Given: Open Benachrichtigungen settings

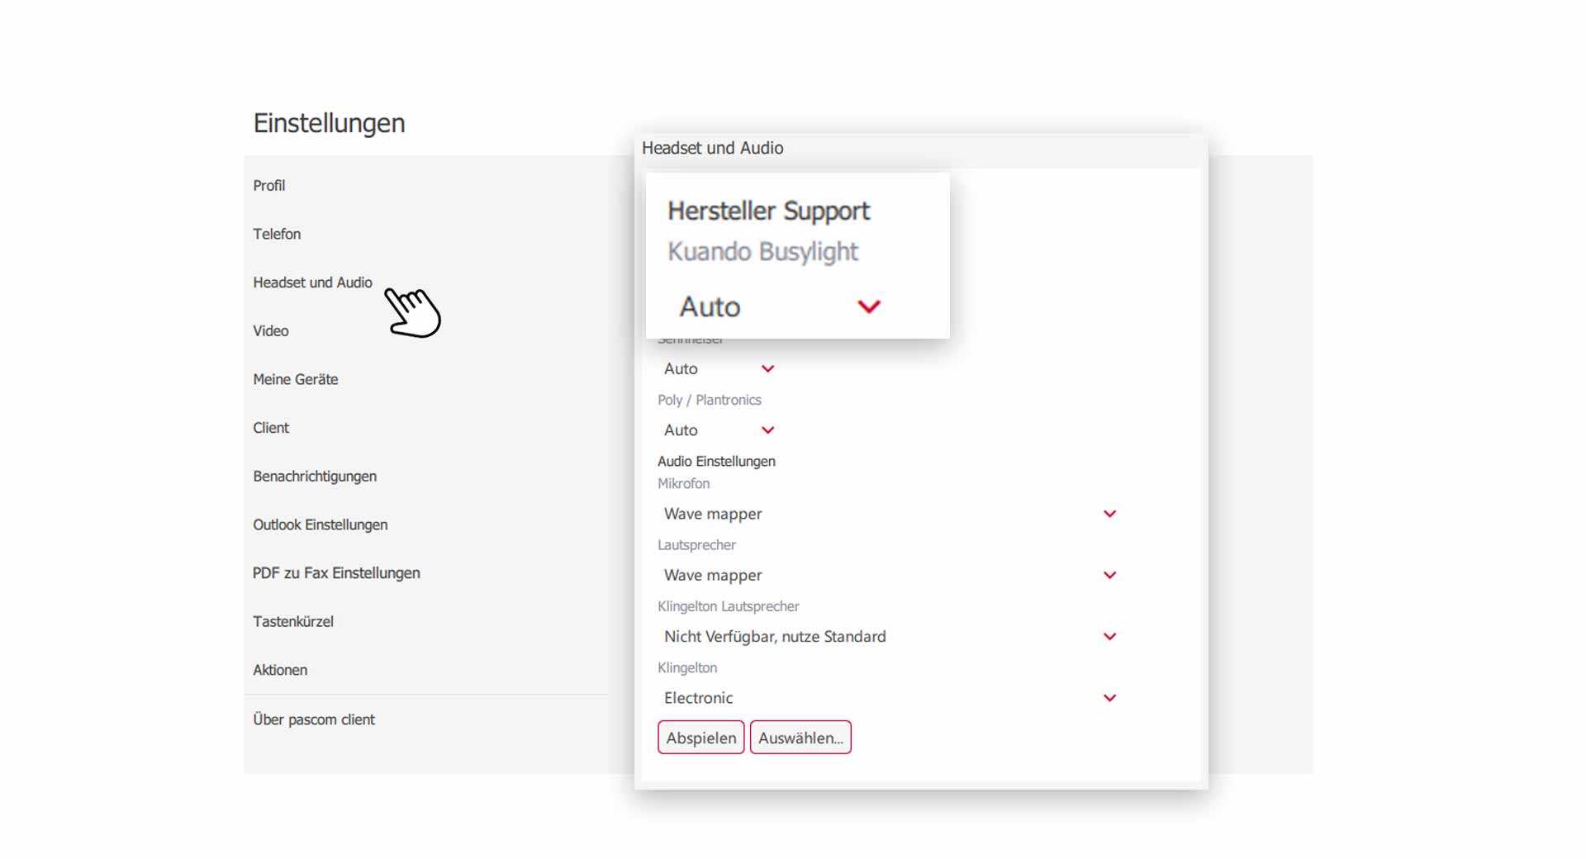Looking at the screenshot, I should click(x=315, y=477).
